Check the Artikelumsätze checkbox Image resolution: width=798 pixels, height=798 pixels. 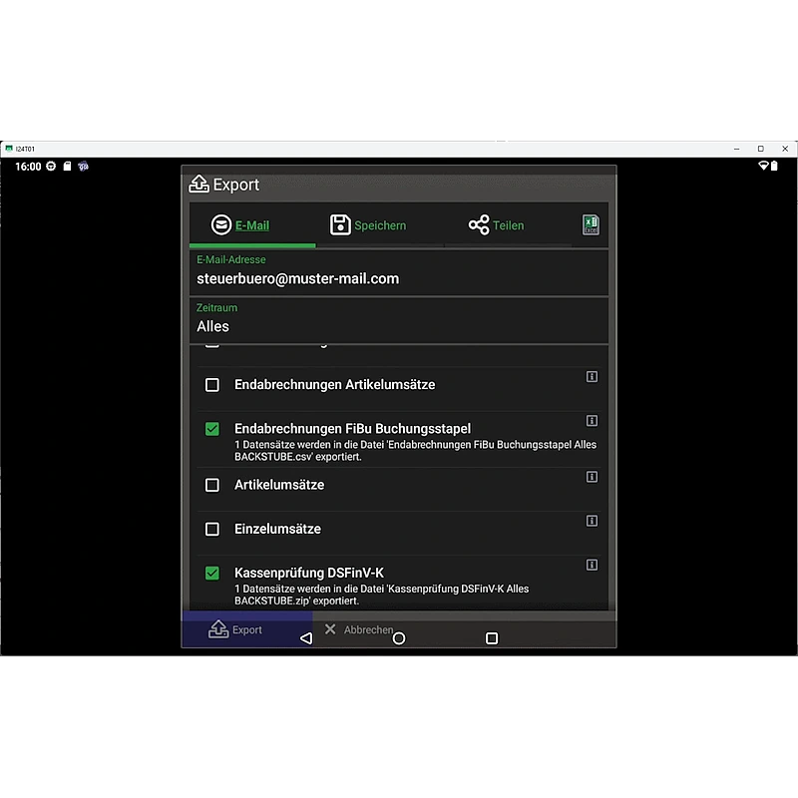tap(212, 485)
